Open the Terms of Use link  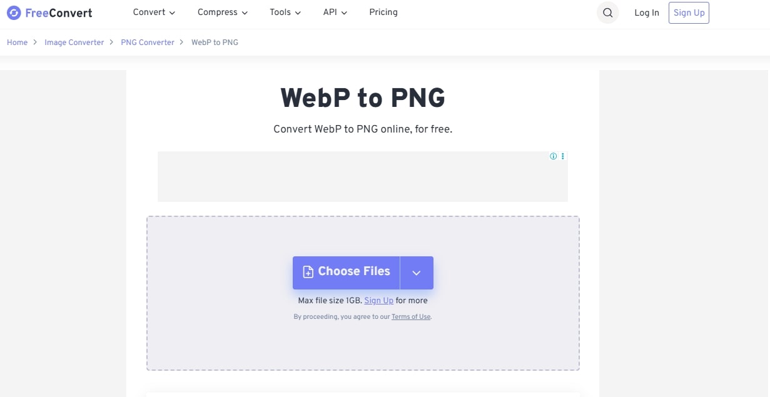click(x=411, y=316)
